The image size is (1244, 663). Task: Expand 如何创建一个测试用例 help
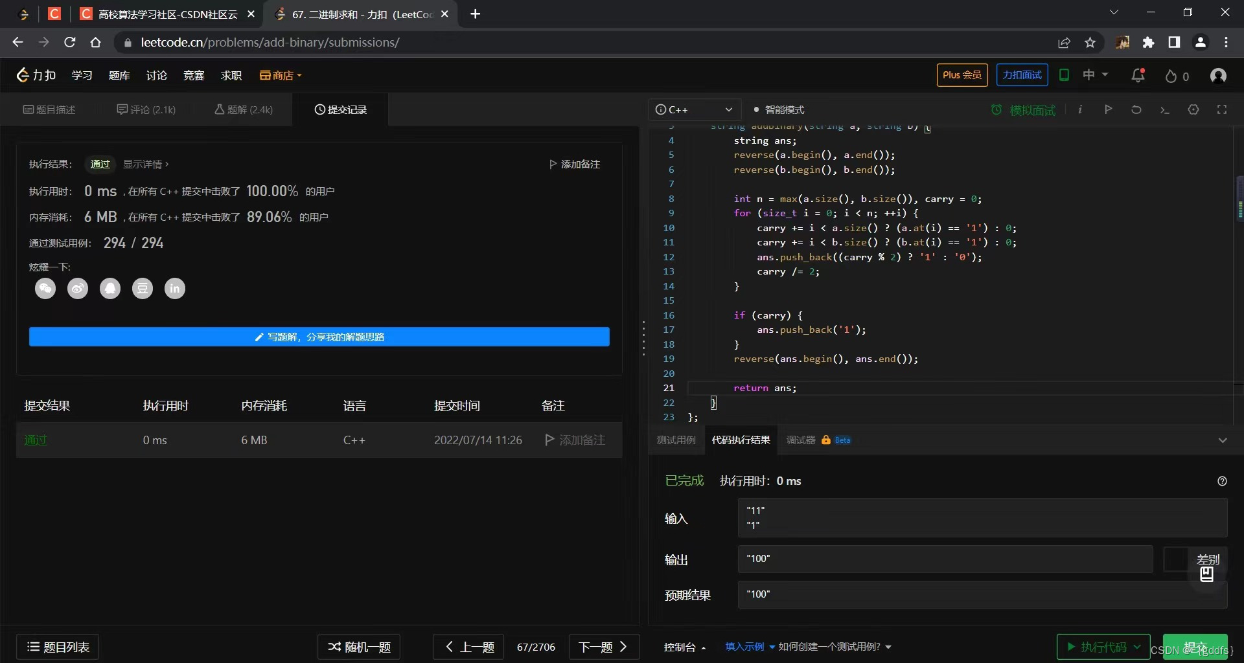(x=835, y=647)
